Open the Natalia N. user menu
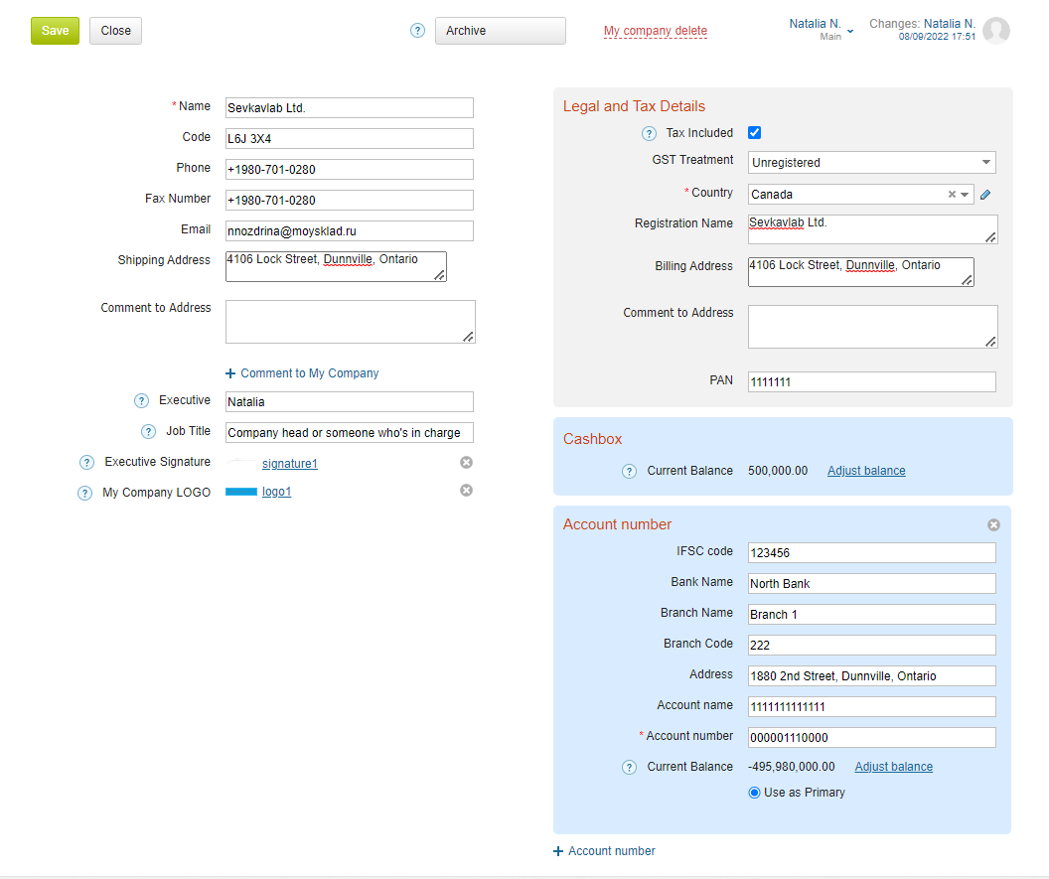 [822, 30]
